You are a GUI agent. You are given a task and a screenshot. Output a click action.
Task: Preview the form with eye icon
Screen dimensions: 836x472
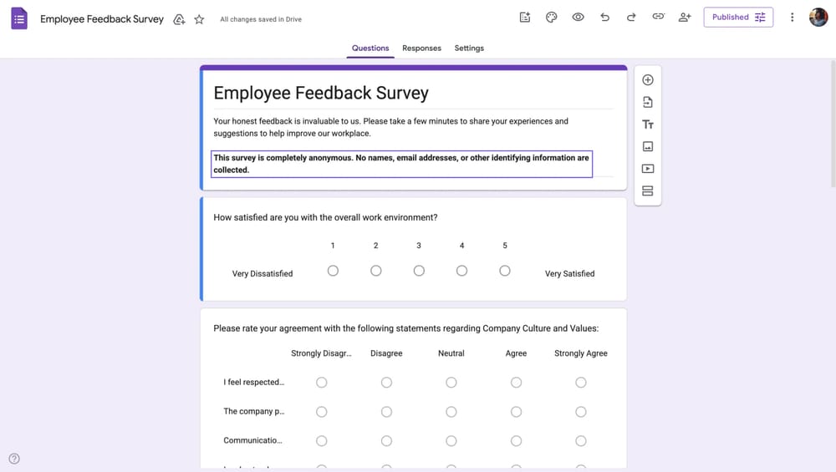pos(578,18)
